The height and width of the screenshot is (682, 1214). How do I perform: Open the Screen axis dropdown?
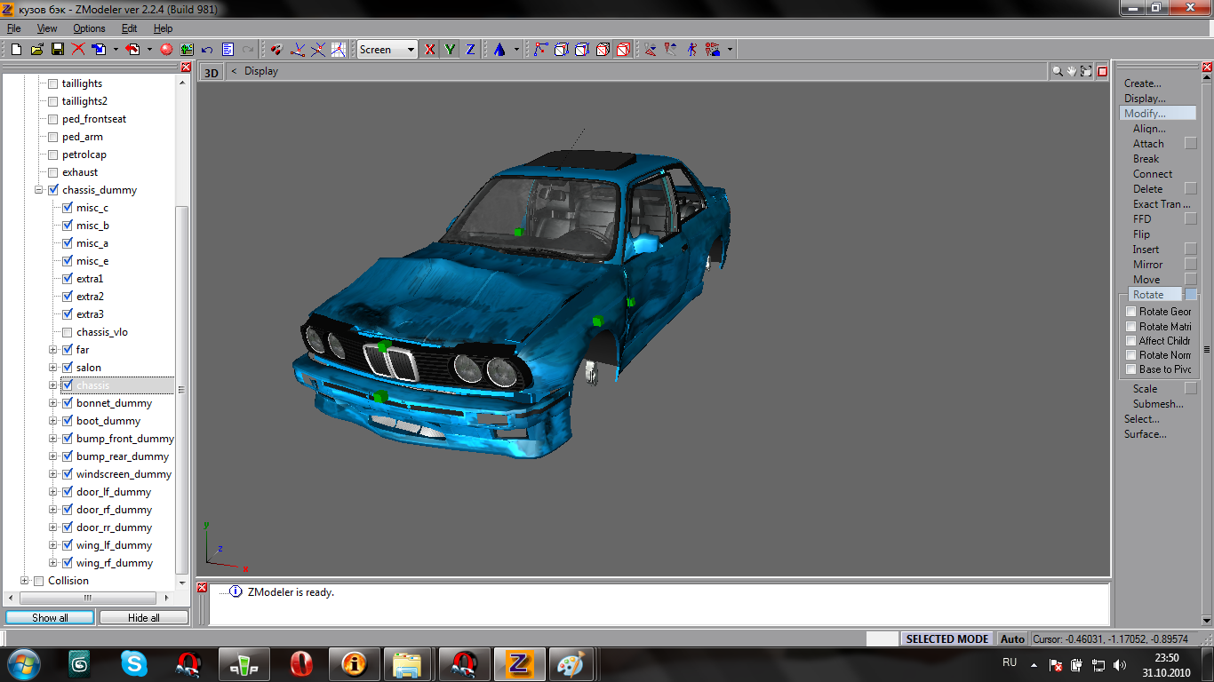point(411,50)
